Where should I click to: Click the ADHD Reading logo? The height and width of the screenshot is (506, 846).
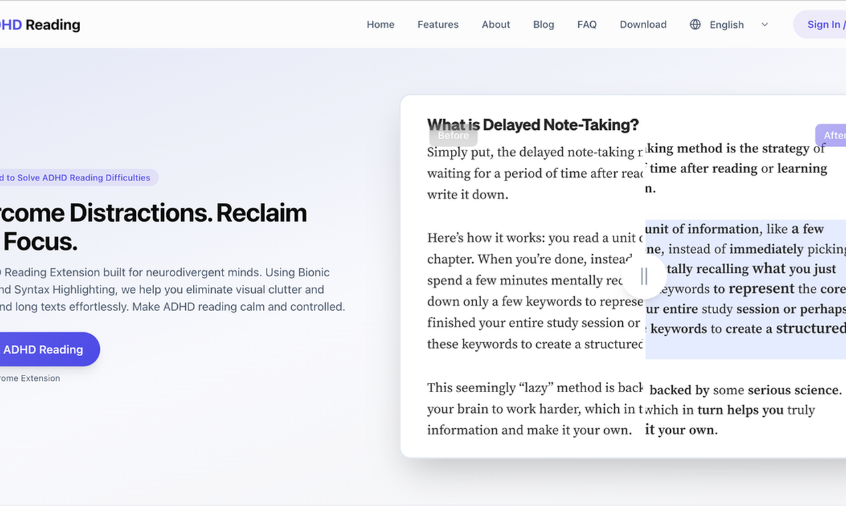pyautogui.click(x=39, y=25)
